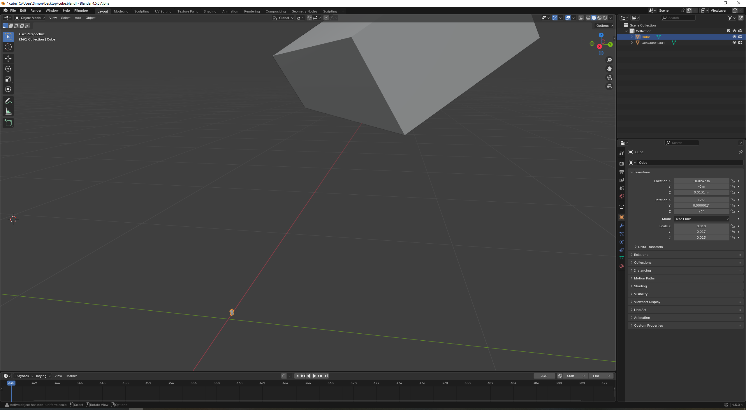746x410 pixels.
Task: Expand the Cube outliner row
Action: tap(632, 37)
